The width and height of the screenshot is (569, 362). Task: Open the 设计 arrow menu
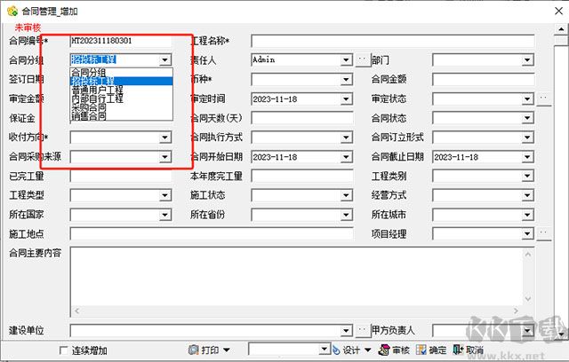pos(368,350)
